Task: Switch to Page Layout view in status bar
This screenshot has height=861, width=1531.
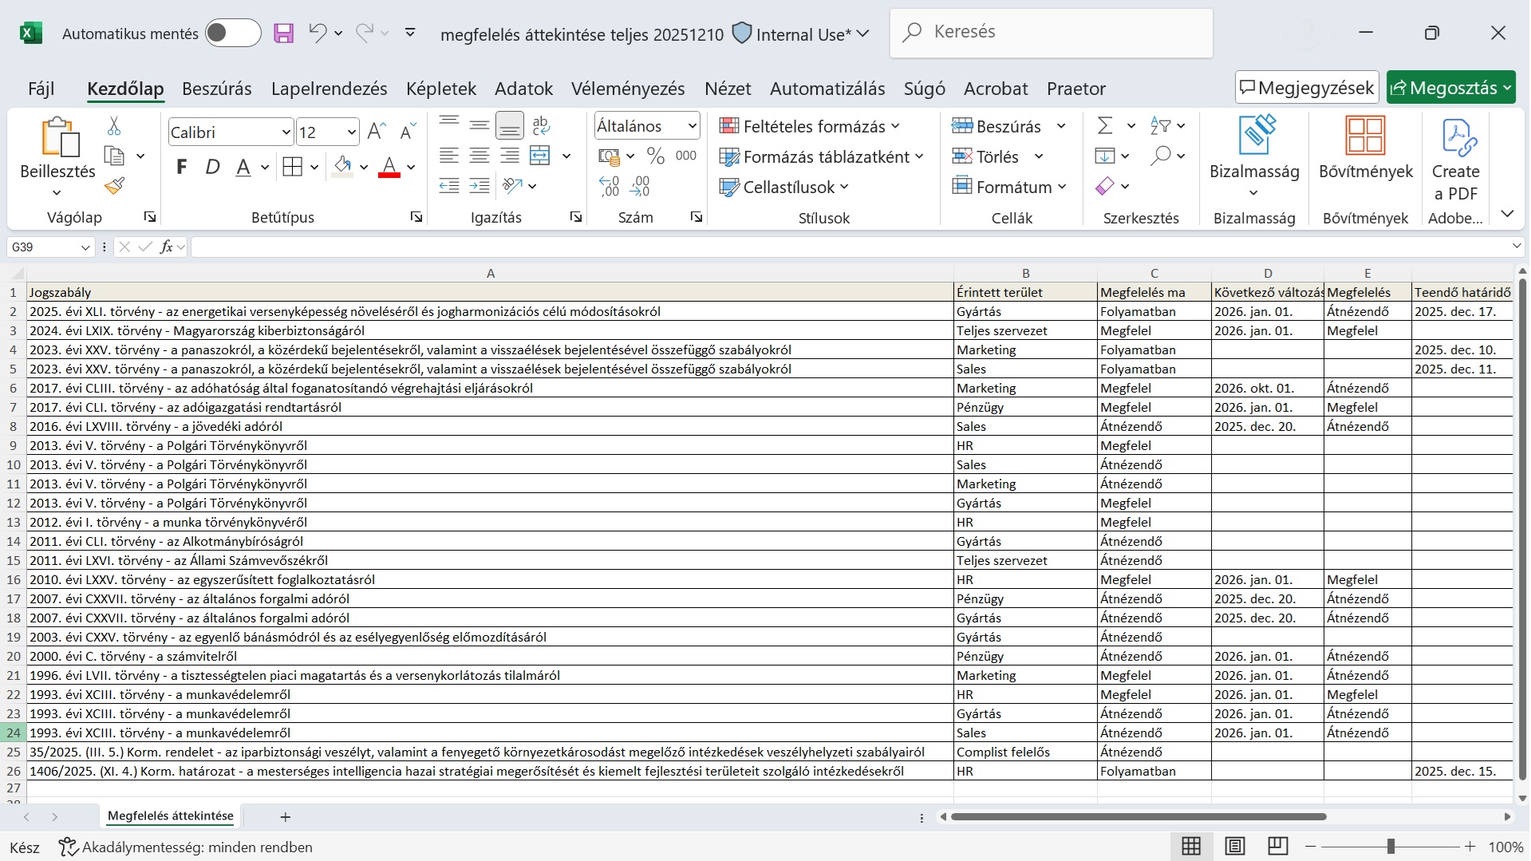Action: pos(1234,847)
